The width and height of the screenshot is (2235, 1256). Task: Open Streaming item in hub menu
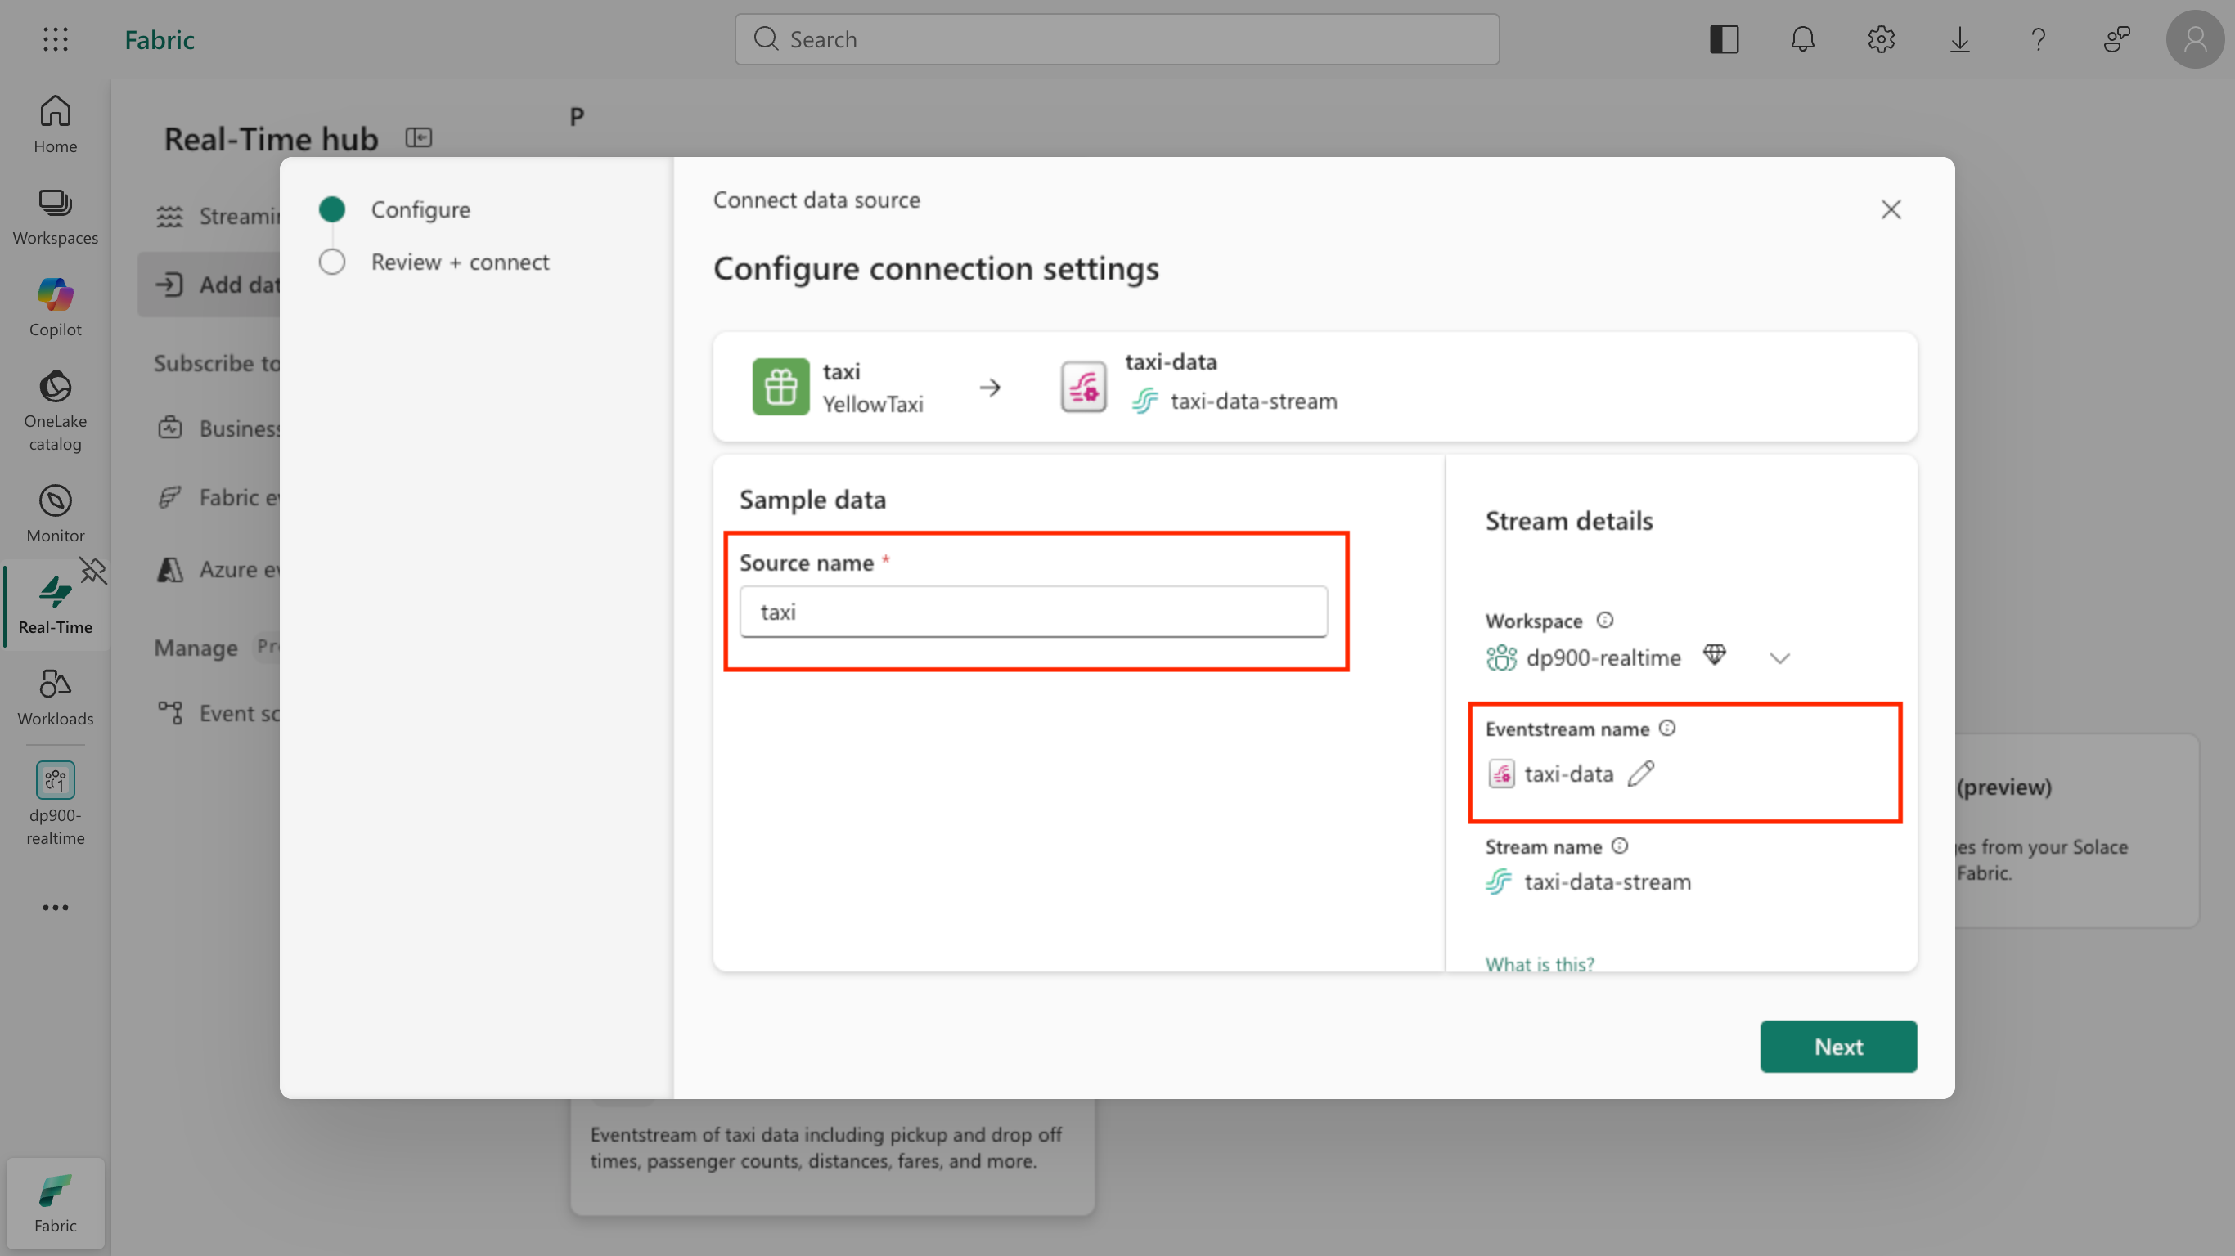coord(218,216)
